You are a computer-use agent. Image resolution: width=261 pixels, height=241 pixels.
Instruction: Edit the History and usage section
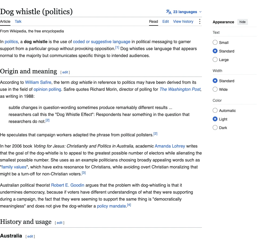coord(60,223)
